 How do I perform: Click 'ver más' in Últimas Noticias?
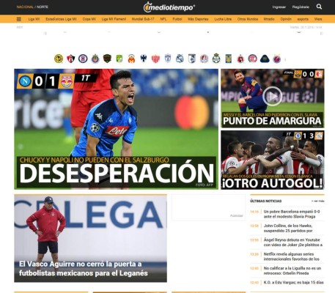click(x=317, y=201)
